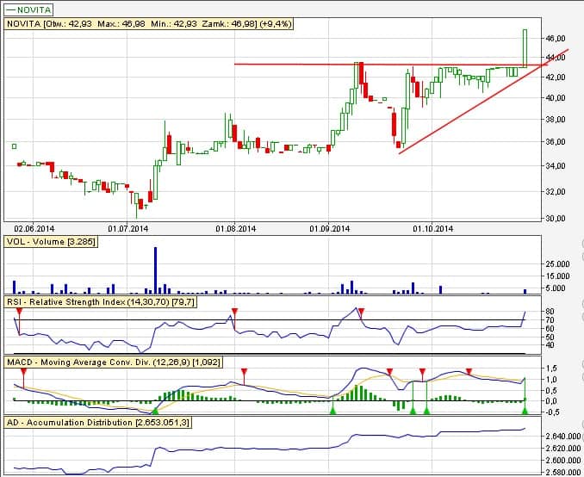Click the 46,00 price axis label
This screenshot has width=584, height=477.
pyautogui.click(x=555, y=39)
